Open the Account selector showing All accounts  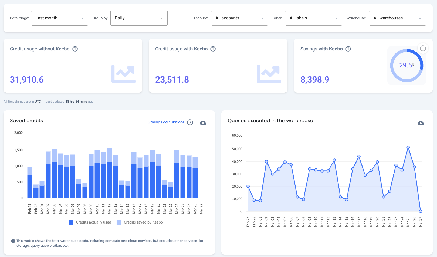[x=239, y=18]
